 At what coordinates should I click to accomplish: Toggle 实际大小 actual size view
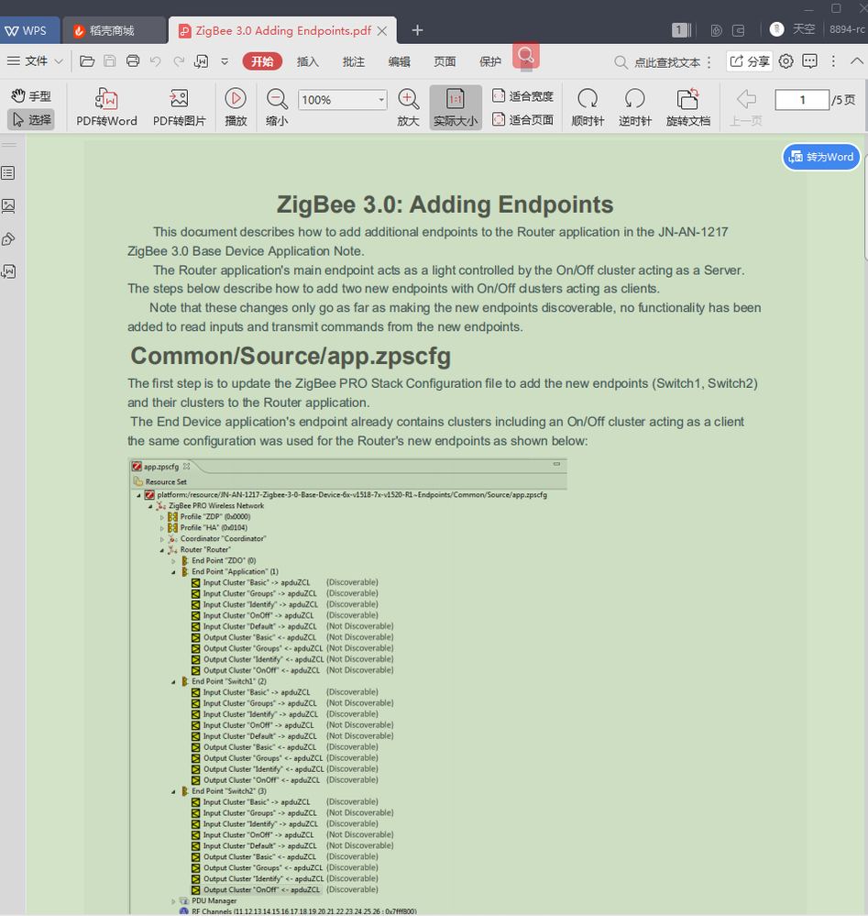tap(456, 107)
